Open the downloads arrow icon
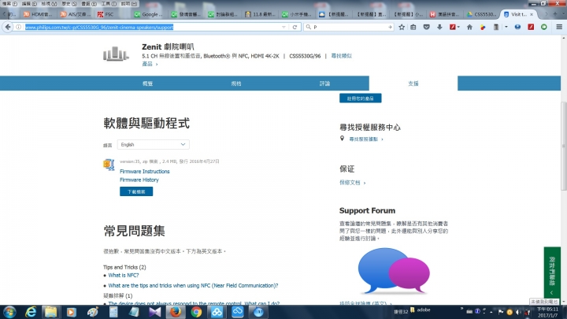 point(439,27)
